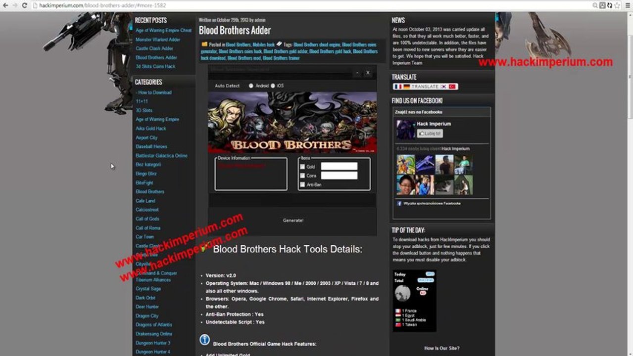Tick the Gold checkbox
633x356 pixels.
pos(302,167)
